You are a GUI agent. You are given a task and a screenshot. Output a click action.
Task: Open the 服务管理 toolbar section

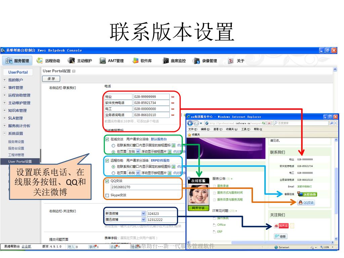[17, 60]
